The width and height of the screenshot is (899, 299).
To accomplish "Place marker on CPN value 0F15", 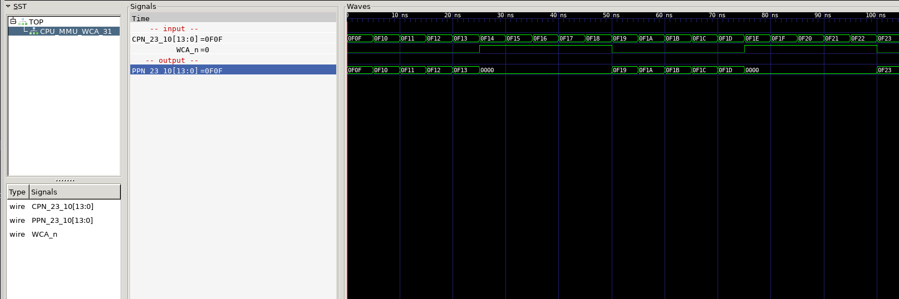I will tap(519, 38).
